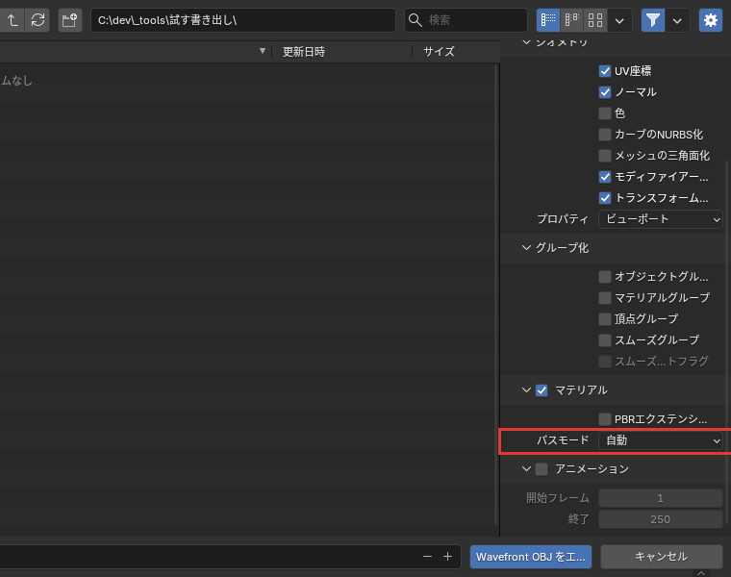Image resolution: width=731 pixels, height=577 pixels.
Task: Click the キャンセル button
Action: pos(662,557)
